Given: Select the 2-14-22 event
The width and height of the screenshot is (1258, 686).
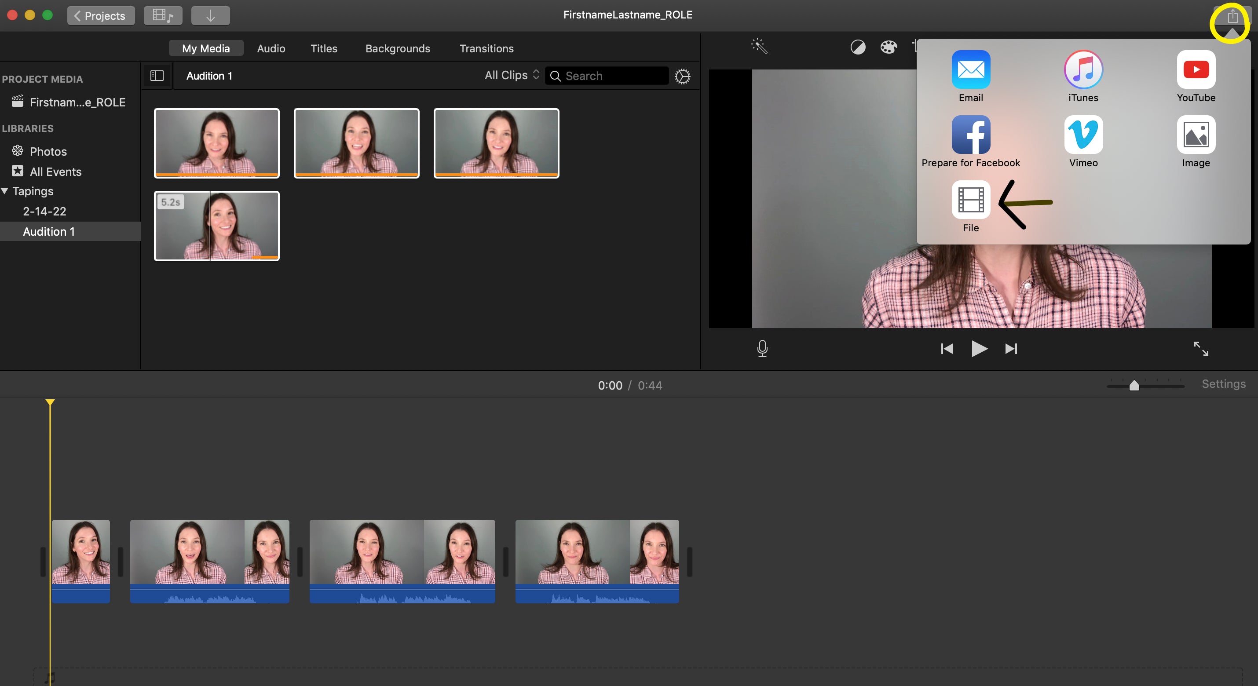Looking at the screenshot, I should tap(44, 212).
